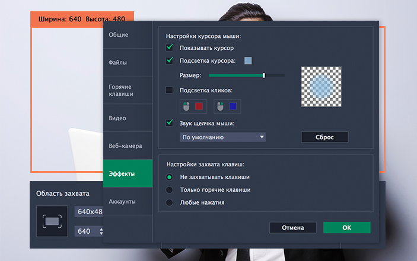Uncheck 'Подсветка курсора' option
Image resolution: width=417 pixels, height=261 pixels.
coord(170,60)
